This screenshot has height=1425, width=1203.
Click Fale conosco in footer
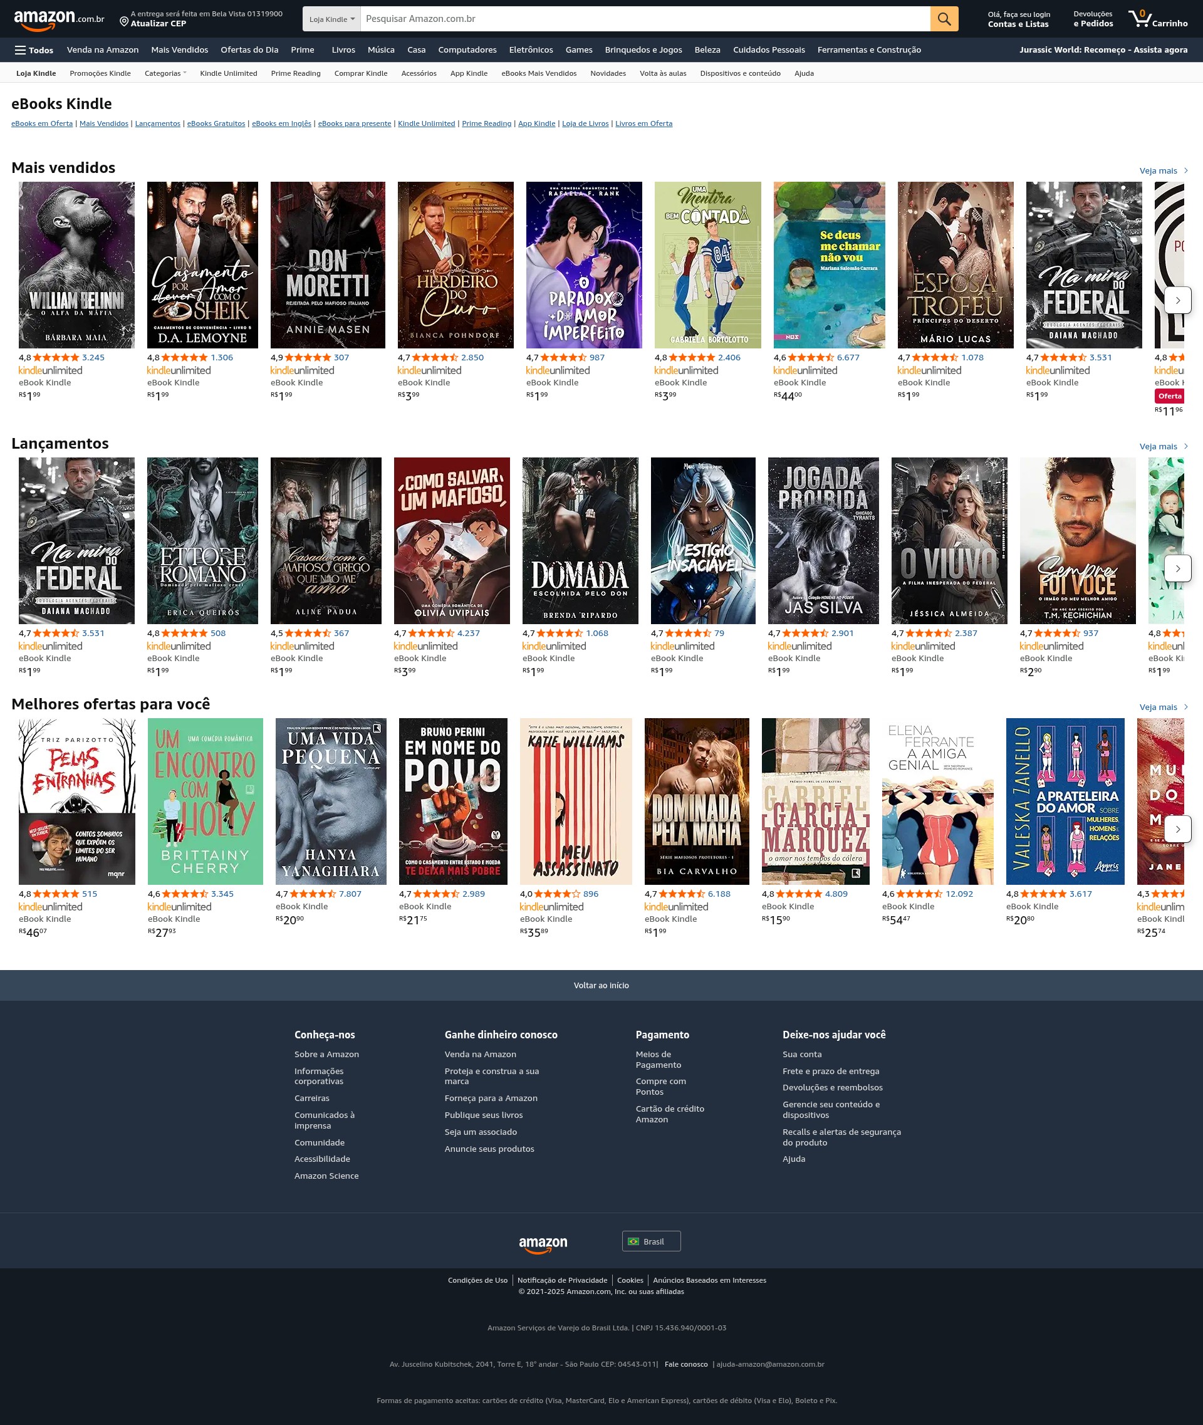[x=686, y=1364]
